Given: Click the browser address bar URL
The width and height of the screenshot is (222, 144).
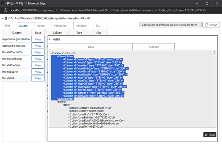Looking at the screenshot, I should pos(108,10).
